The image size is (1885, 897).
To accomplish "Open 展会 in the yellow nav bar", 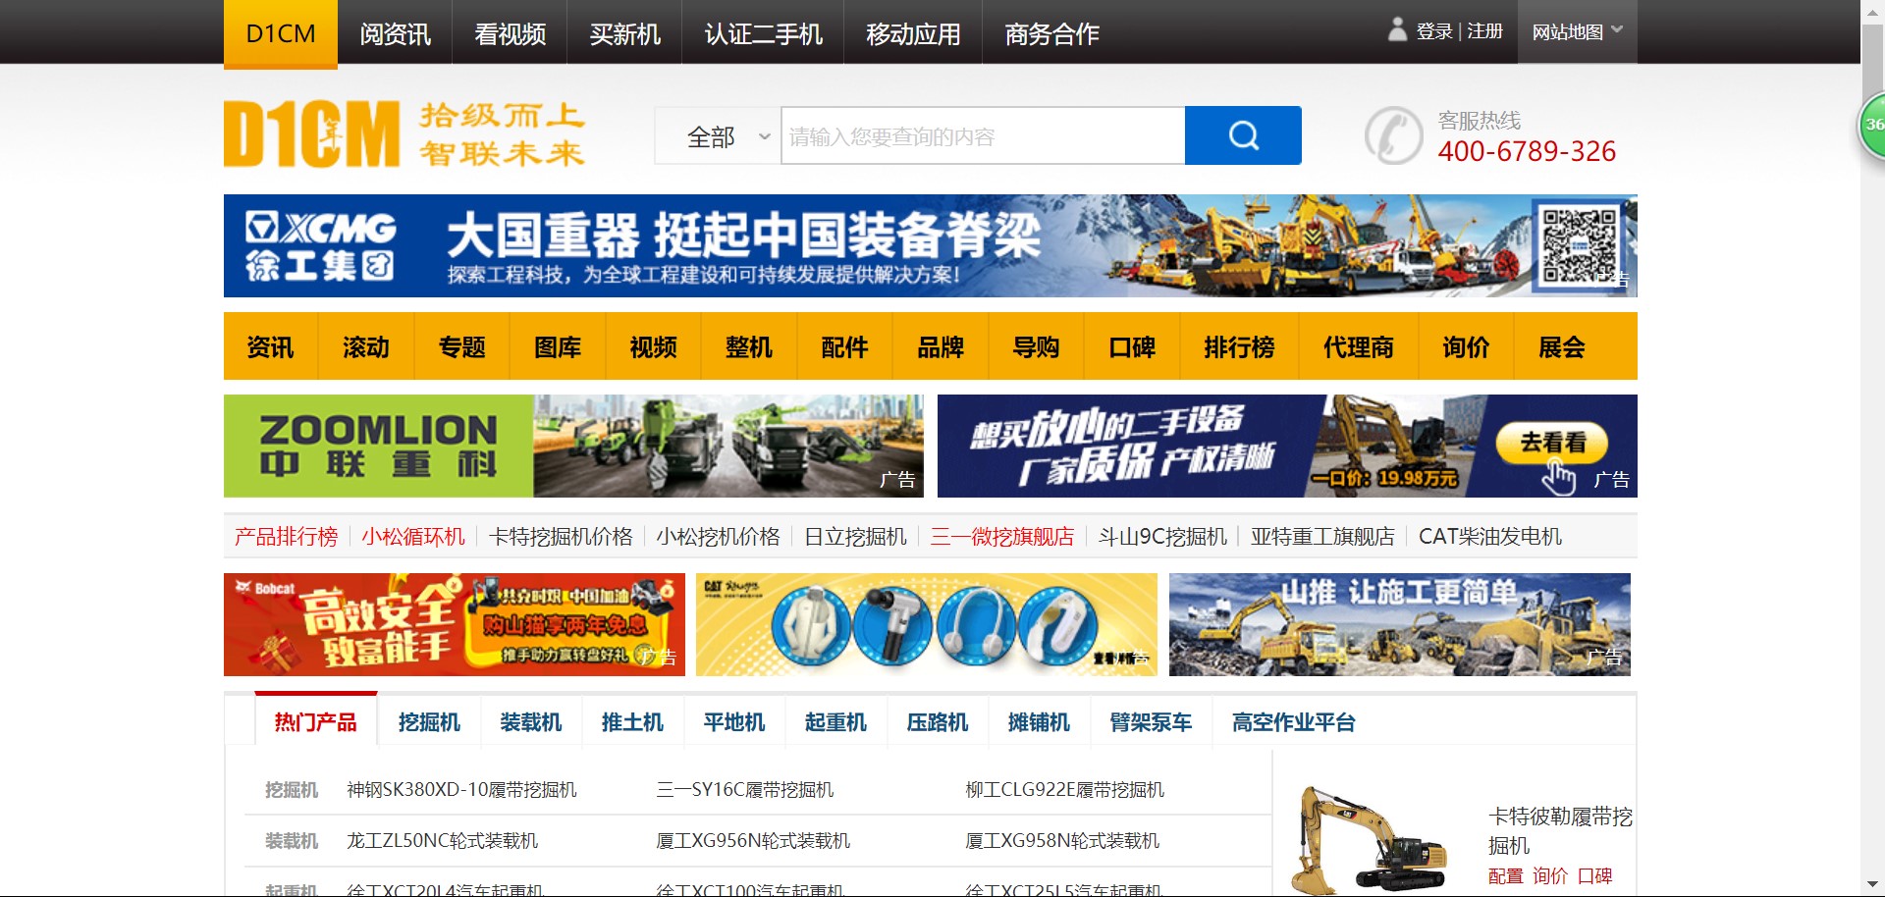I will (1562, 346).
